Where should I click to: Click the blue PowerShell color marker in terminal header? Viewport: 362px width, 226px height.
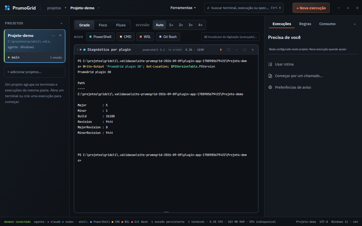tap(84, 50)
